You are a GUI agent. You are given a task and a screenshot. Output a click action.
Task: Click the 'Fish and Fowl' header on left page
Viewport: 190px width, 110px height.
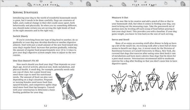46,5
